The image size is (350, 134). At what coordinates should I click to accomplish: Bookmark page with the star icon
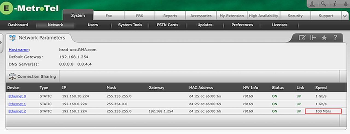point(324,38)
